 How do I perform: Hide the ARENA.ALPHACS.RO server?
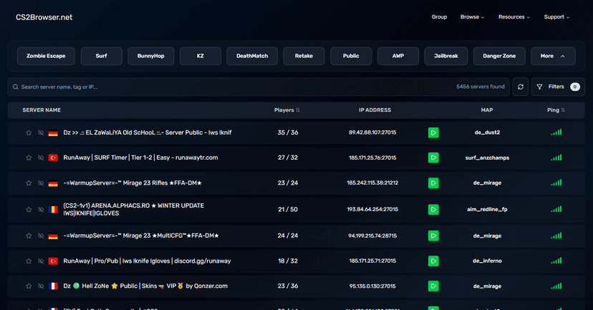coord(41,210)
